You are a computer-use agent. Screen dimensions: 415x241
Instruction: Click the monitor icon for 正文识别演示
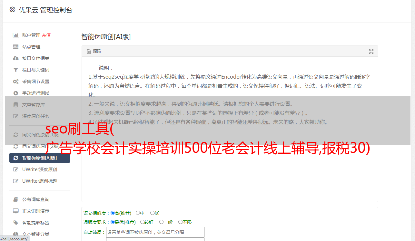coord(15,211)
